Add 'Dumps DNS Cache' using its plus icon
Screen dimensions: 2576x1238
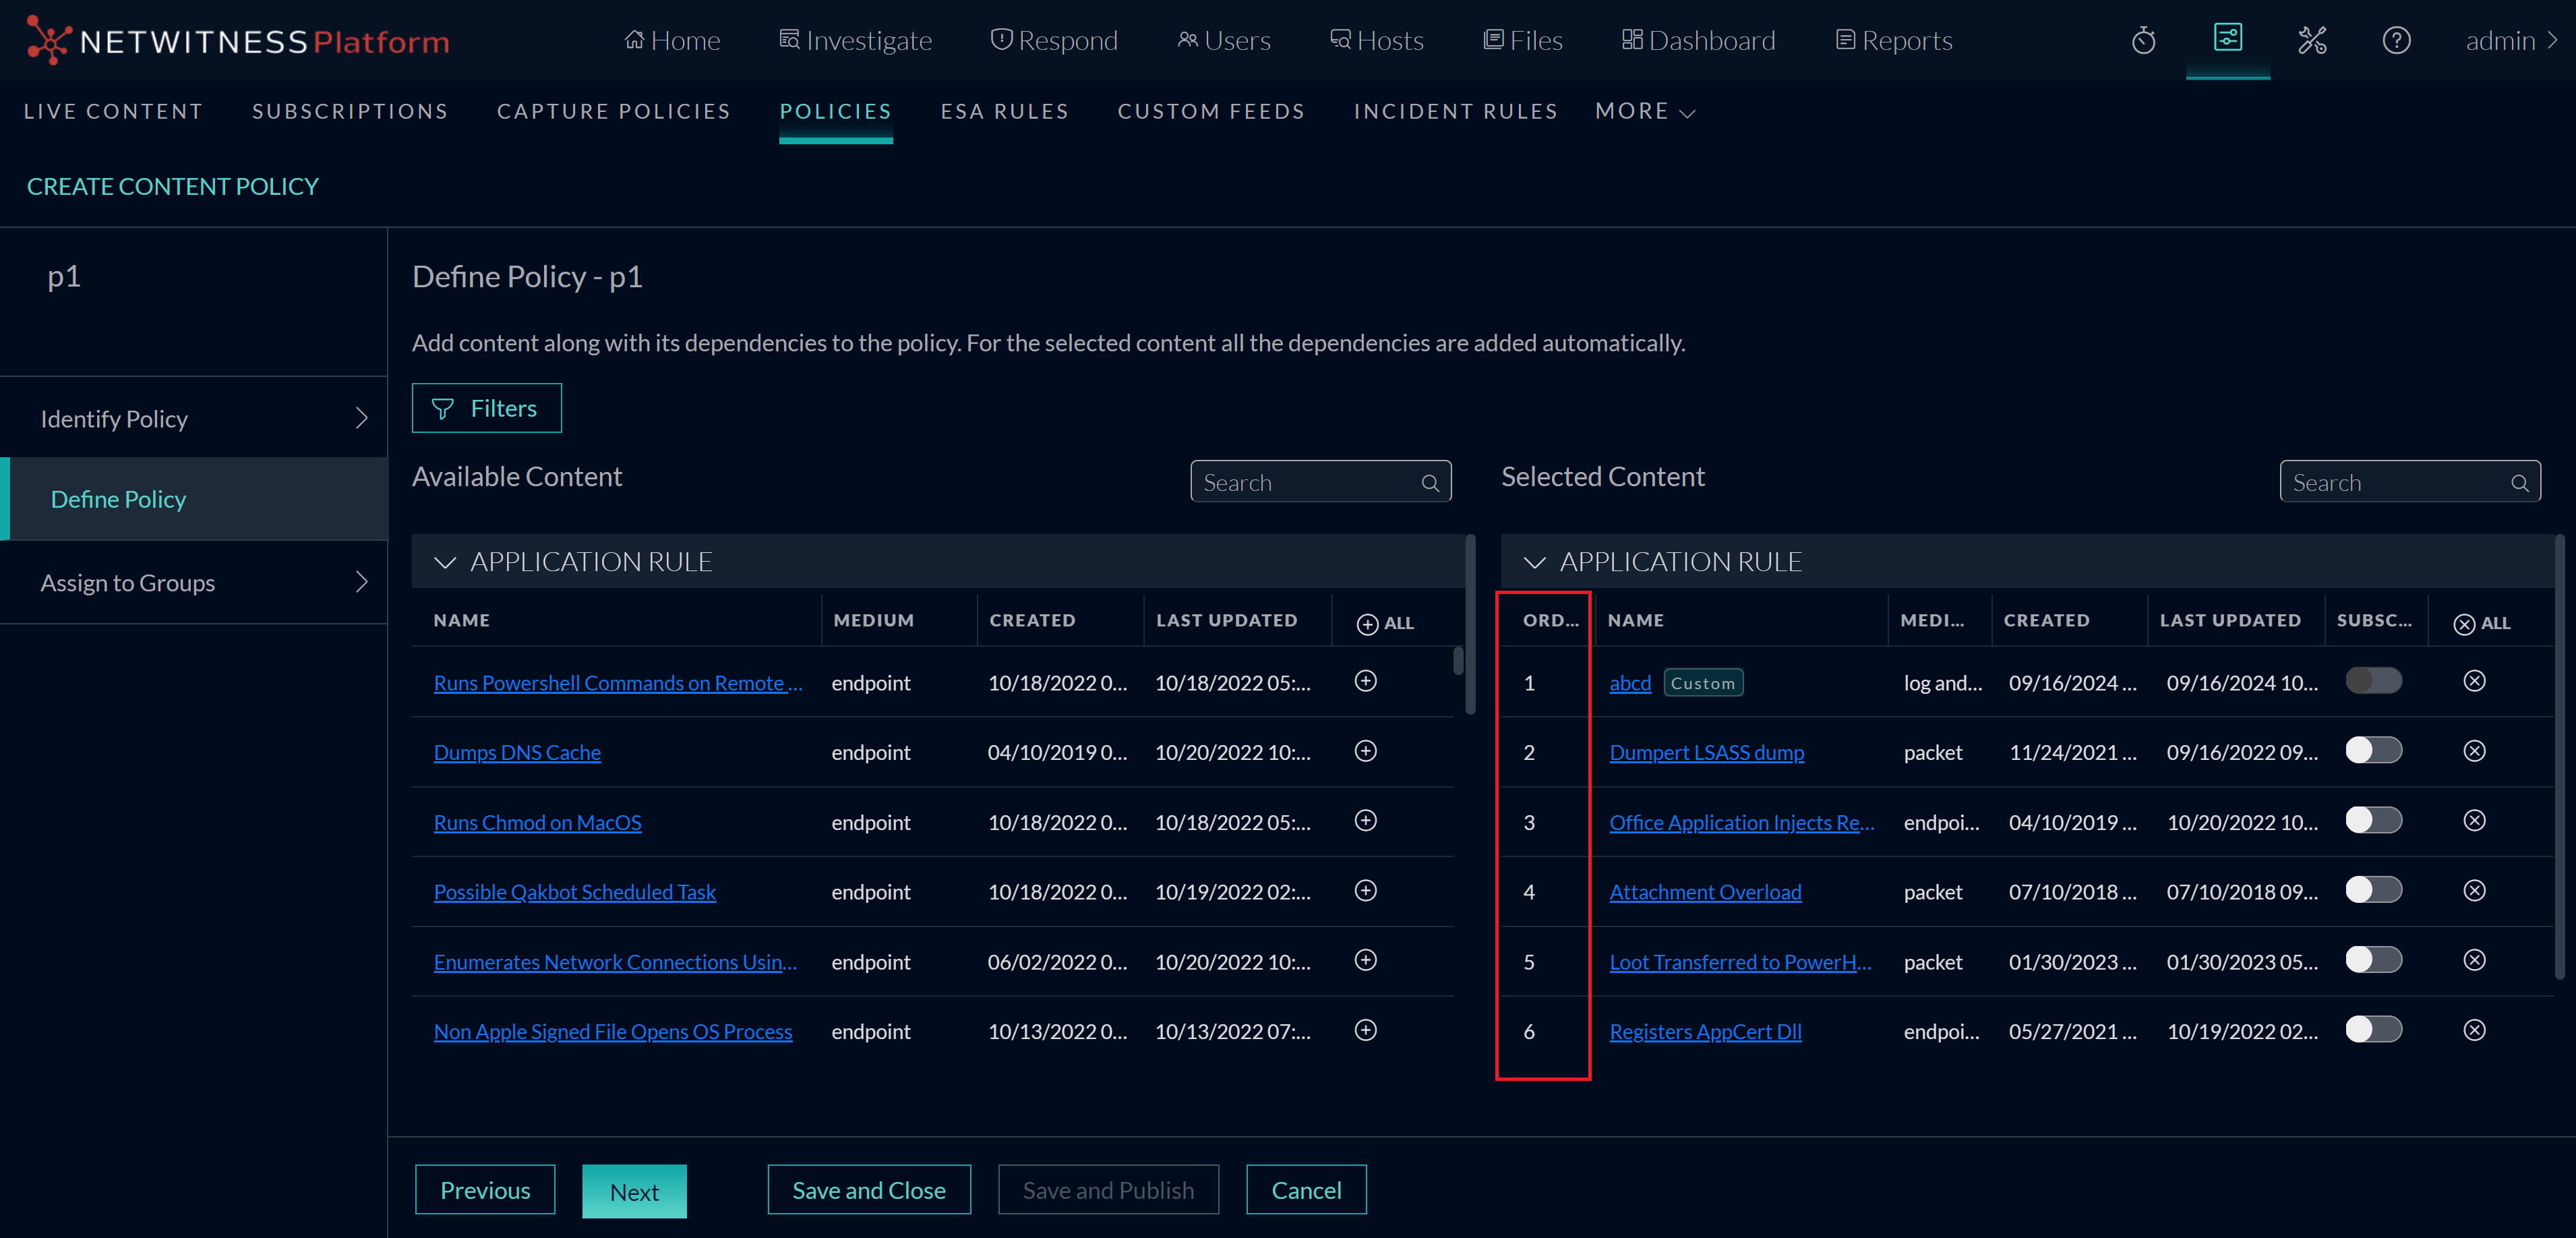click(1365, 751)
